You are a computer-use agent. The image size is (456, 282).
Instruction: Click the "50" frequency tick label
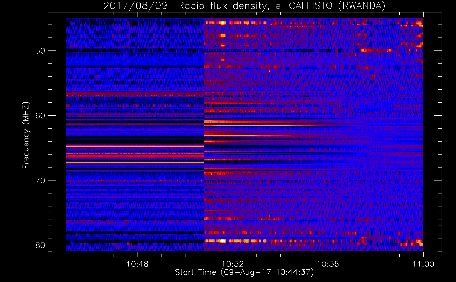tap(40, 51)
